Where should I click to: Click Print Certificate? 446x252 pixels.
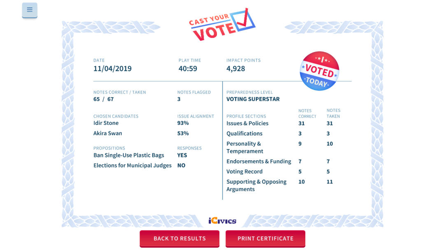[x=265, y=238]
